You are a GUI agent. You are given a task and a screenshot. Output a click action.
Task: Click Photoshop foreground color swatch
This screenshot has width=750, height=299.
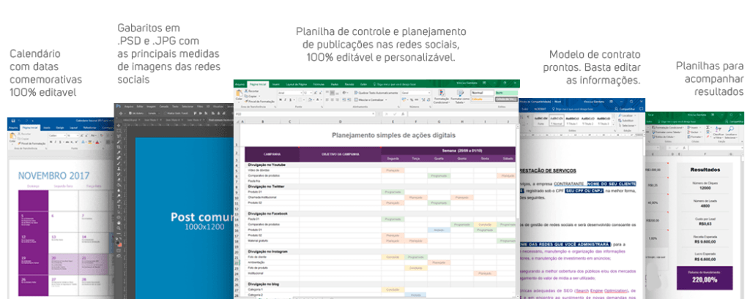point(118,243)
